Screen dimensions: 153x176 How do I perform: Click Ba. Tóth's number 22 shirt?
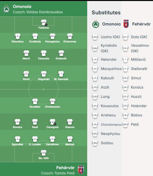tap(44, 153)
